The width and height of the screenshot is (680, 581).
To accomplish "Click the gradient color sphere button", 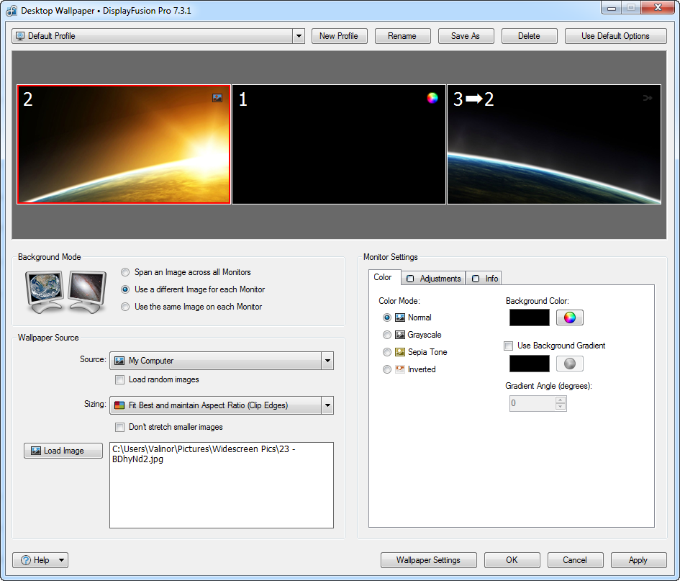I will pos(569,364).
